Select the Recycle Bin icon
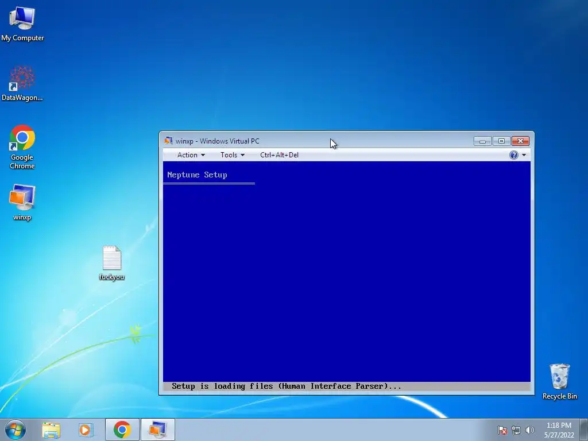Viewport: 588px width, 441px height. click(559, 381)
